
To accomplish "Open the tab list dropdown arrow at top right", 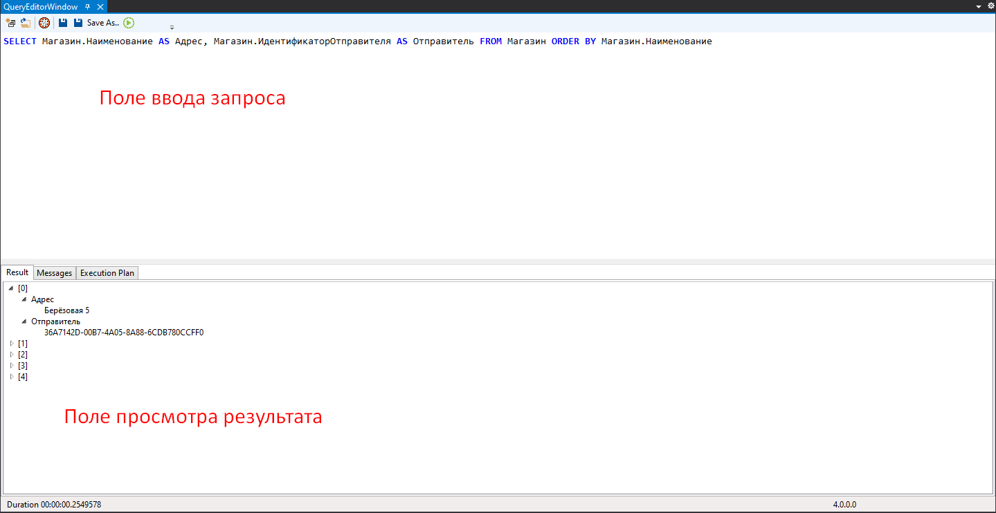I will click(979, 6).
